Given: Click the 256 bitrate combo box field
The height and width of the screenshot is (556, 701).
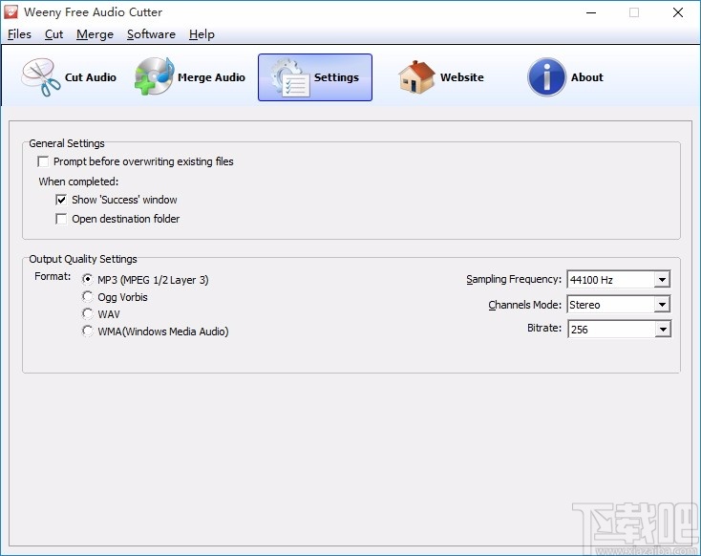Looking at the screenshot, I should (619, 330).
